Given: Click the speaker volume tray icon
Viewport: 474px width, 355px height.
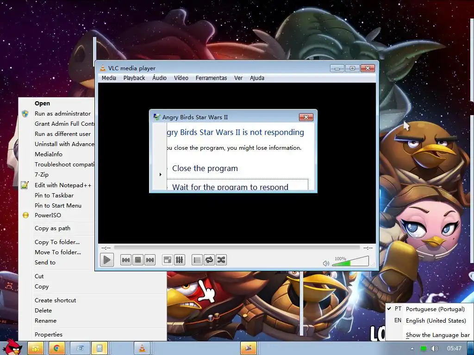Looking at the screenshot, I should pyautogui.click(x=434, y=349).
